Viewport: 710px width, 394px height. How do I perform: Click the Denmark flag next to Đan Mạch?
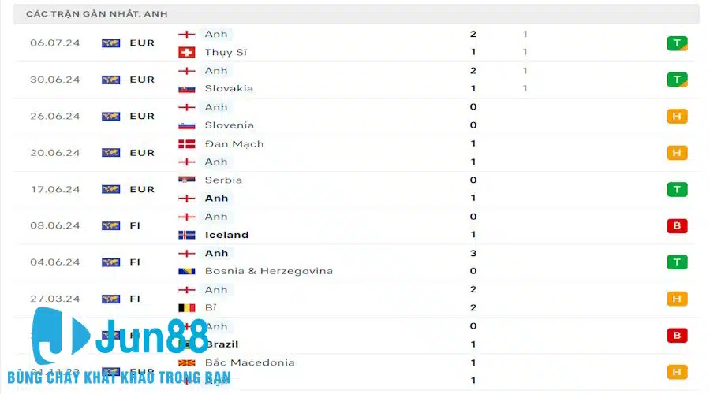tap(186, 144)
